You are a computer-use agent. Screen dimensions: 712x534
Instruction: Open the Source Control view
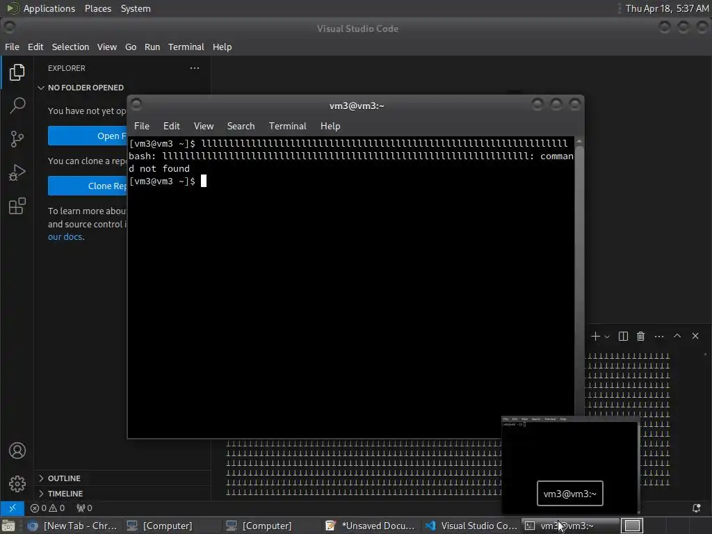tap(17, 139)
